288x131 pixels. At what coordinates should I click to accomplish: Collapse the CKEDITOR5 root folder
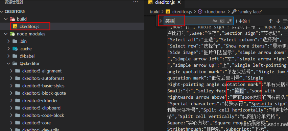tap(2, 11)
